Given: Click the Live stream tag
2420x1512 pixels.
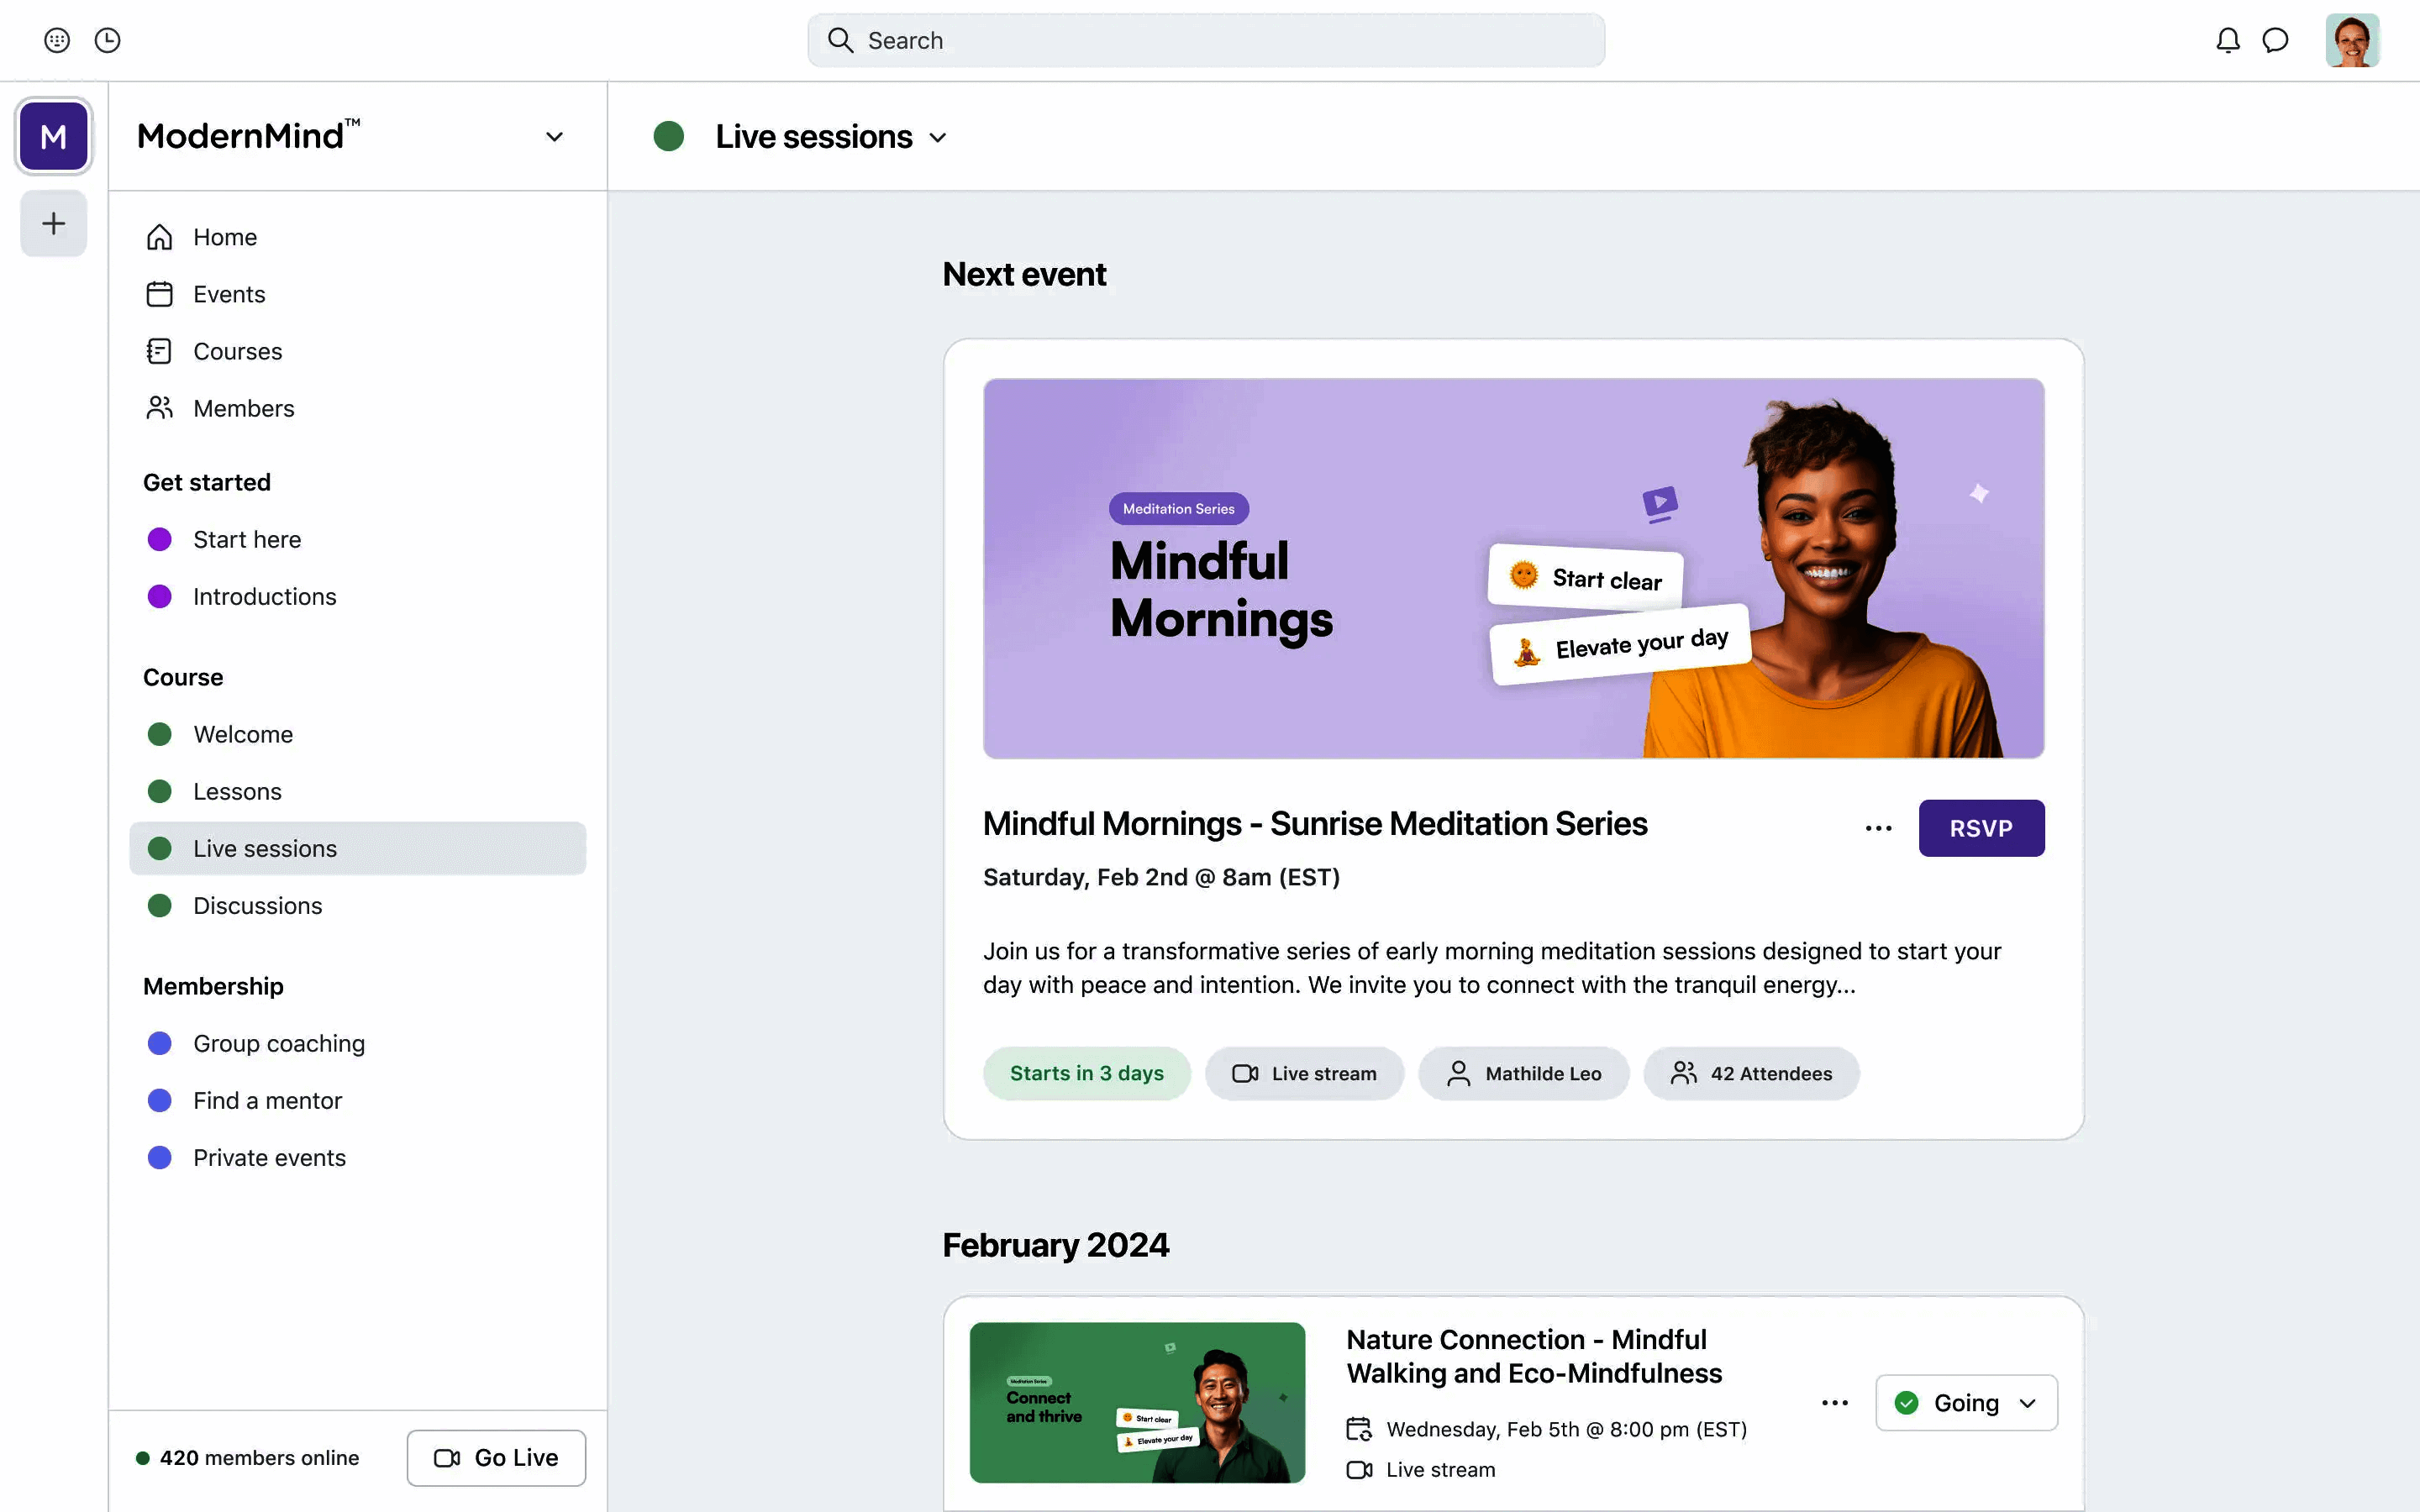Looking at the screenshot, I should tap(1304, 1073).
